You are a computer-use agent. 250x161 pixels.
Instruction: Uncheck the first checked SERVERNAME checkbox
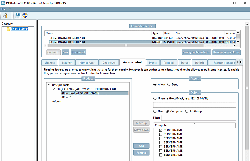161,130
